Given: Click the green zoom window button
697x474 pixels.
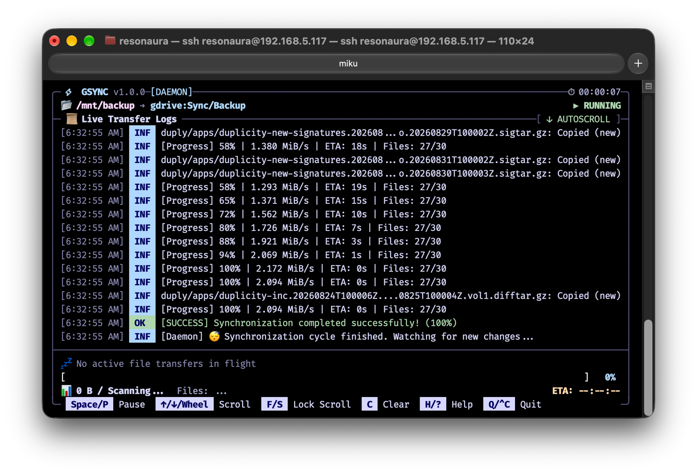Looking at the screenshot, I should (x=89, y=41).
